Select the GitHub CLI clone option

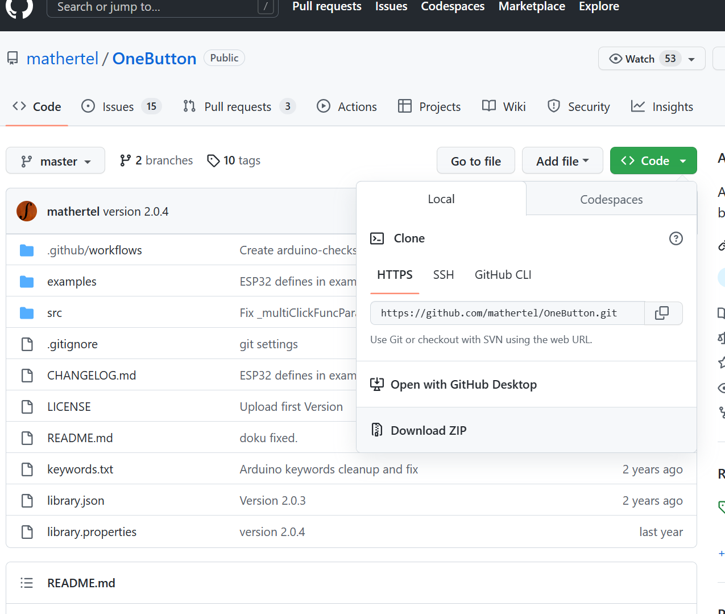point(503,275)
